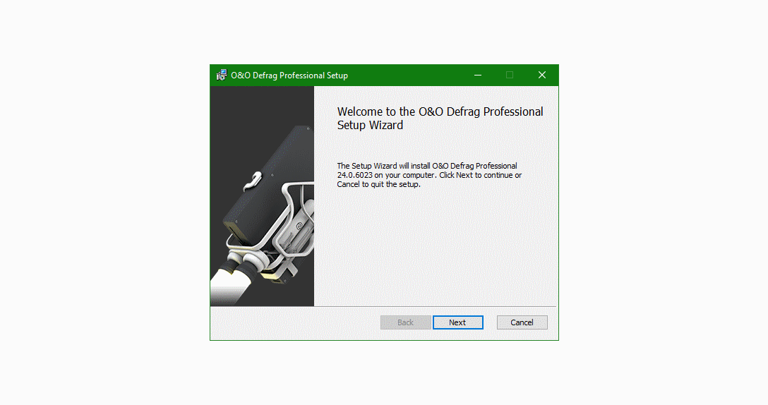Cancel the O&O Defrag installation
768x405 pixels.
(x=522, y=322)
